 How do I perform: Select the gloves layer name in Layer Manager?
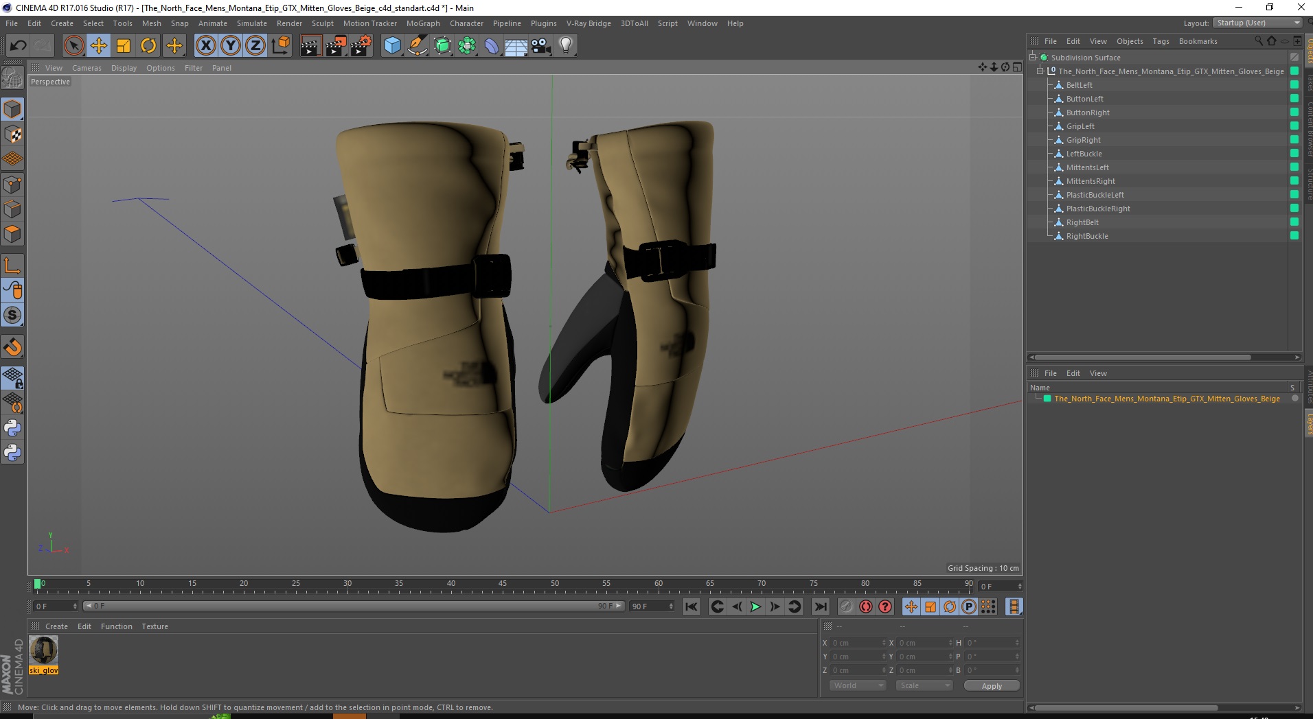pos(1167,399)
